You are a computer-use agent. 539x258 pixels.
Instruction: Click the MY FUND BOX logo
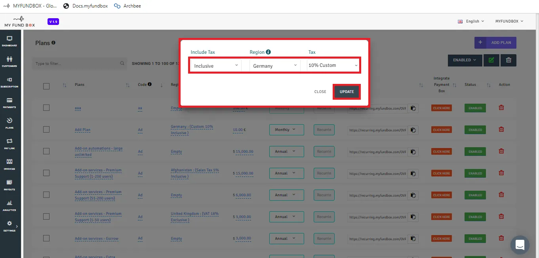click(x=19, y=22)
